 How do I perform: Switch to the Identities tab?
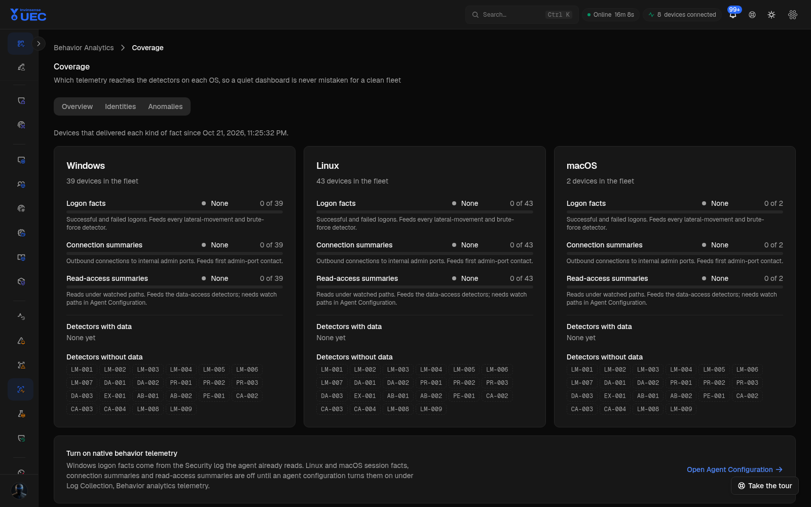click(x=120, y=106)
